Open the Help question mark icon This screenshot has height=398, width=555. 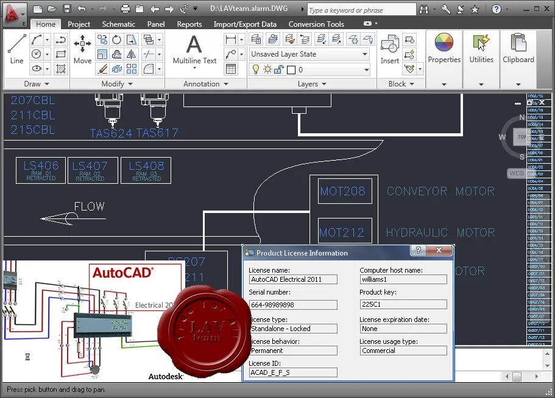click(497, 9)
